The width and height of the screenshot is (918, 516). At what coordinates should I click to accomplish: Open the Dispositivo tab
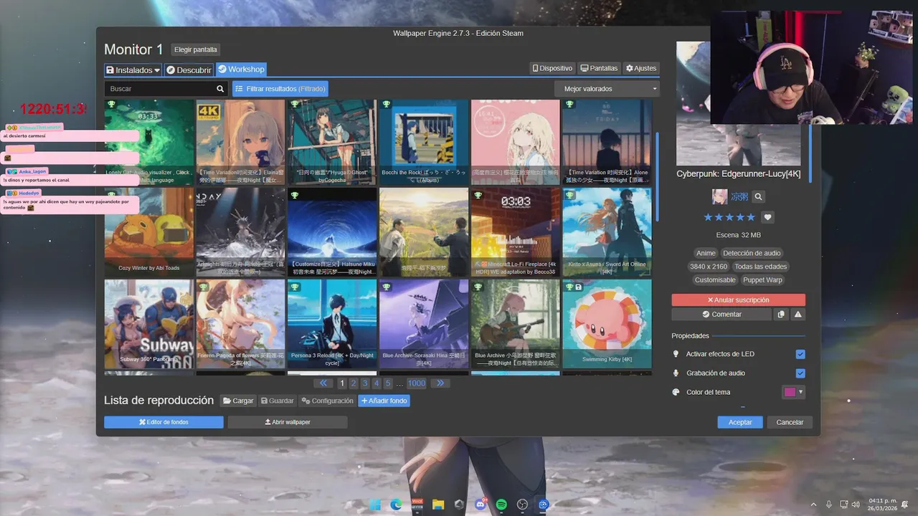point(552,68)
